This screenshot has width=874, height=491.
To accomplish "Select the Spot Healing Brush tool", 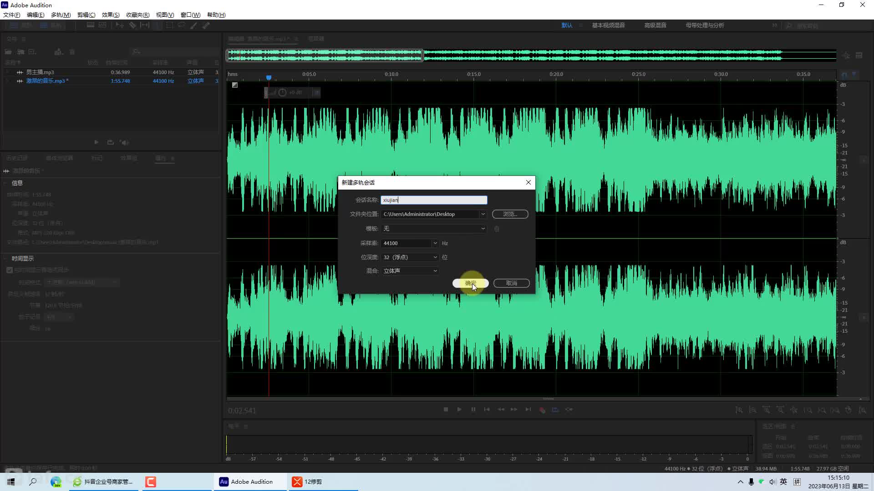I will pos(206,25).
